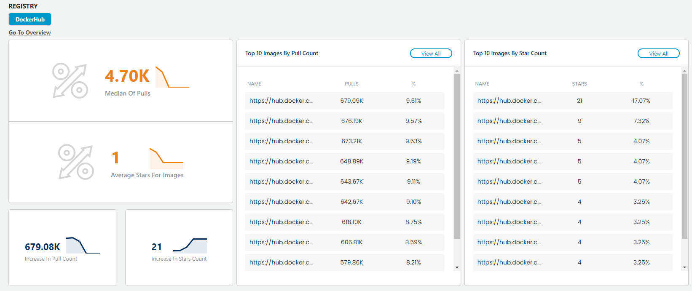This screenshot has height=291, width=692.
Task: Click scroll-down arrow in Star Count table
Action: click(684, 267)
